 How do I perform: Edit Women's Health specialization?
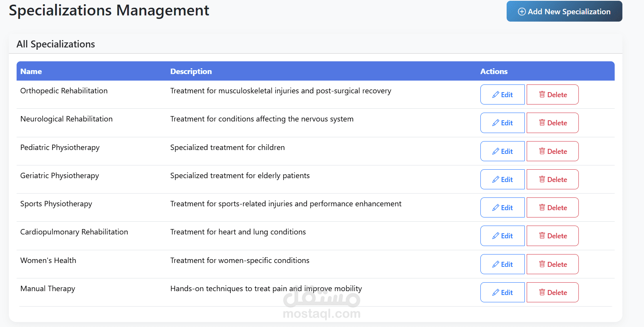click(502, 264)
